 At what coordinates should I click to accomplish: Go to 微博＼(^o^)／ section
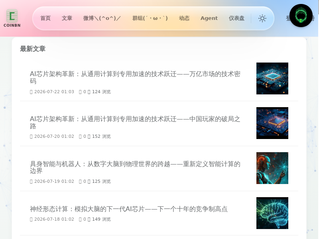[x=102, y=18]
